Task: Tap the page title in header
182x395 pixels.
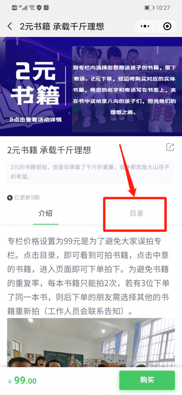Action: point(62,26)
